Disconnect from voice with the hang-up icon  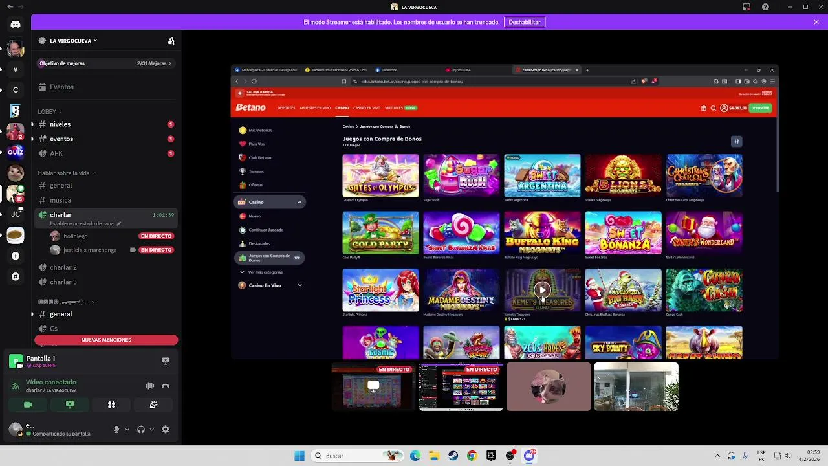(x=166, y=386)
